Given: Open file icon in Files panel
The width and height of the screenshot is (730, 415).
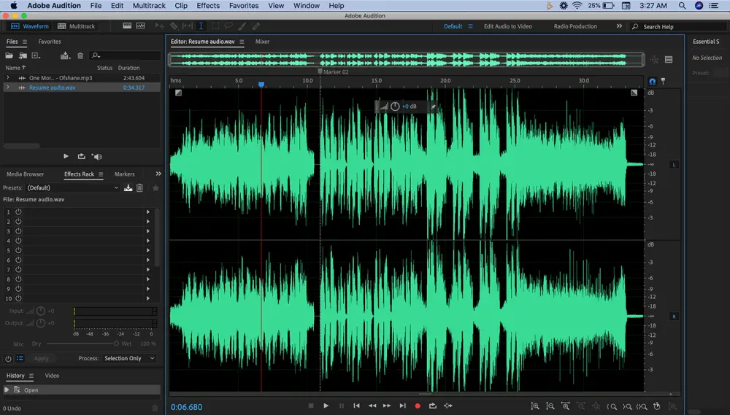Looking at the screenshot, I should point(9,56).
